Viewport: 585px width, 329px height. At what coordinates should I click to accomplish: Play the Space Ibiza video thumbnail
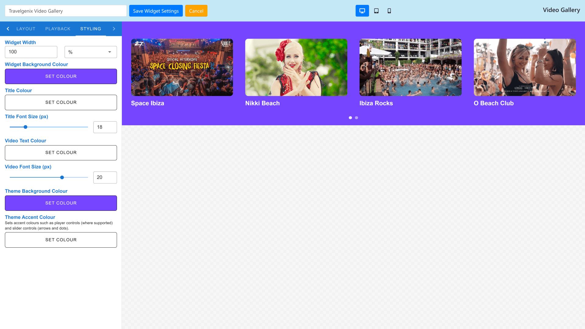(x=182, y=67)
